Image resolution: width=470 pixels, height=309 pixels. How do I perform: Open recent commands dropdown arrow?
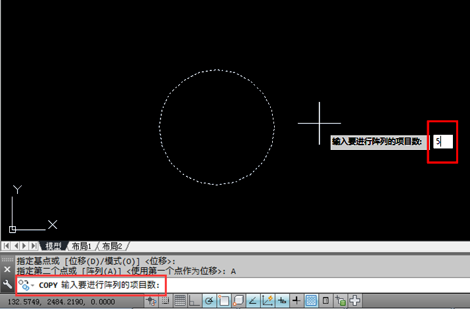(x=33, y=285)
